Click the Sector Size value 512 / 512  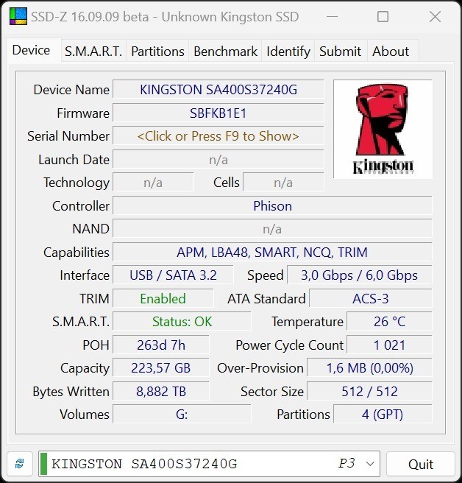click(369, 391)
